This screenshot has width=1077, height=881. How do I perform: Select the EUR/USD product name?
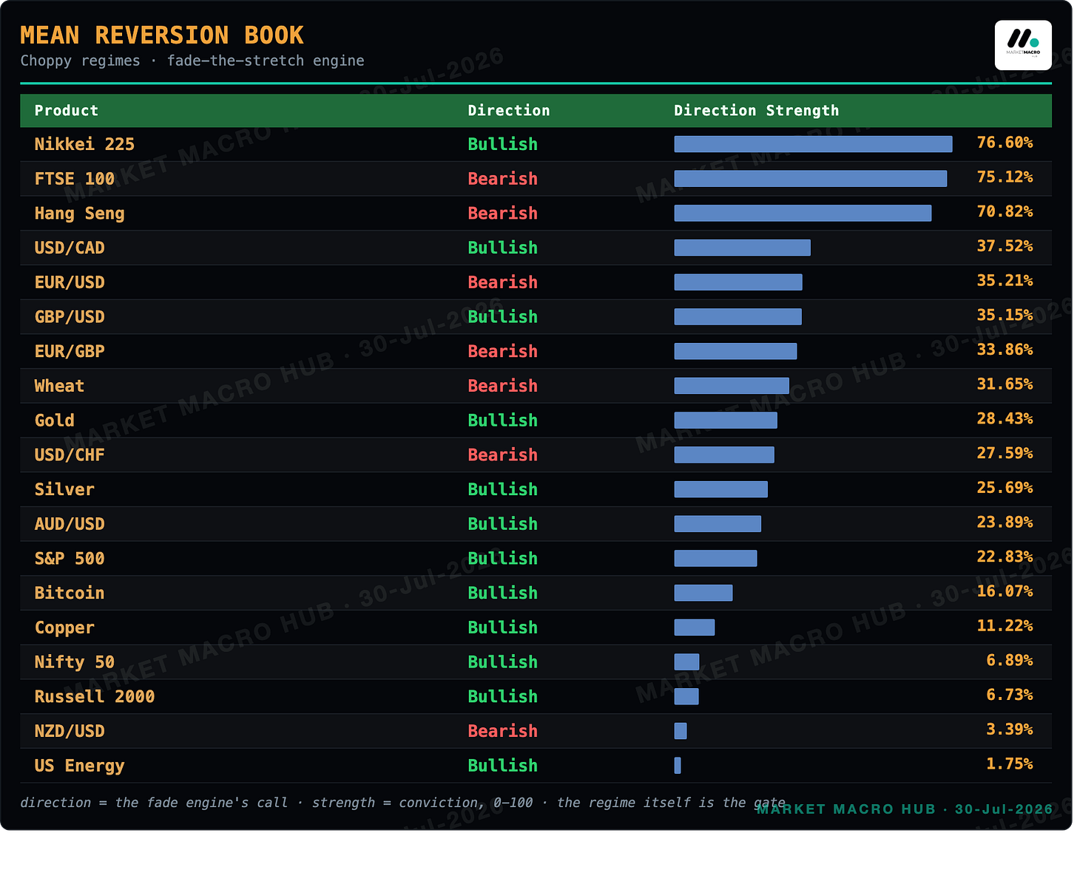[x=70, y=282]
